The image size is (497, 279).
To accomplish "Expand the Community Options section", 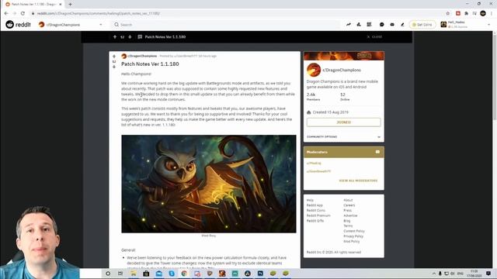I will coord(343,136).
